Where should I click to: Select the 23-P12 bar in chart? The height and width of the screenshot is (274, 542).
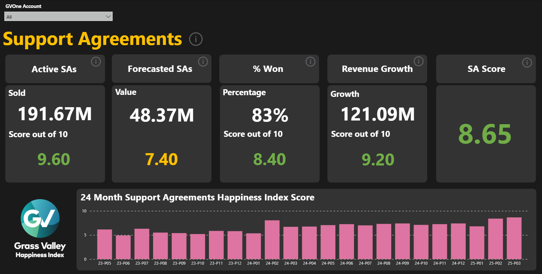pyautogui.click(x=235, y=245)
